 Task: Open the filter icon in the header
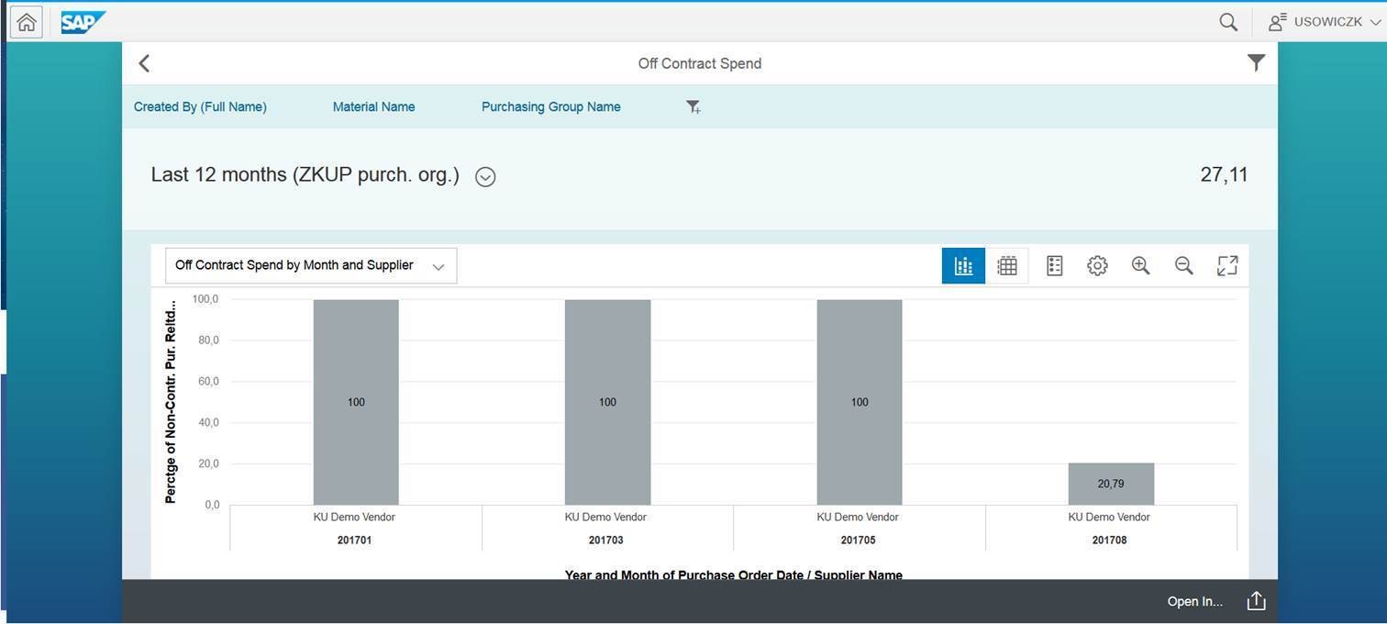click(x=1256, y=62)
